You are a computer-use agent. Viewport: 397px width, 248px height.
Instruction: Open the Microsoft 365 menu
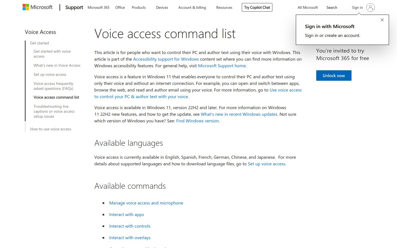click(98, 8)
